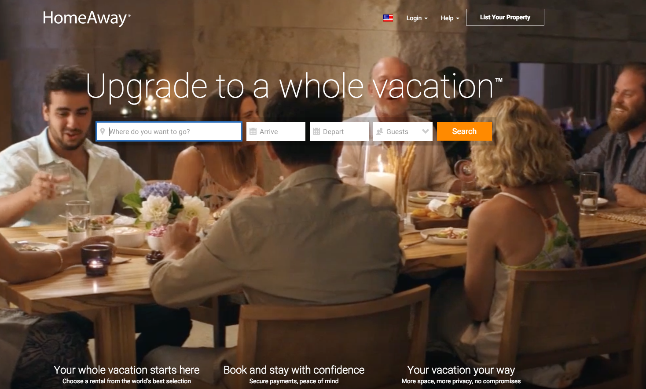
Task: Open the Login dropdown menu
Action: 417,18
